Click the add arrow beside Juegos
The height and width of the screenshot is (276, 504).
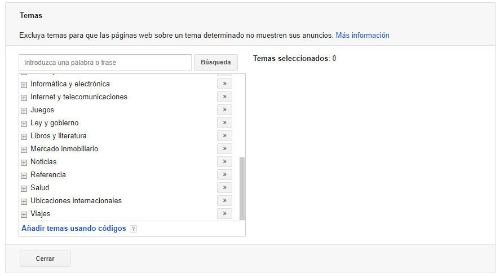tap(224, 110)
